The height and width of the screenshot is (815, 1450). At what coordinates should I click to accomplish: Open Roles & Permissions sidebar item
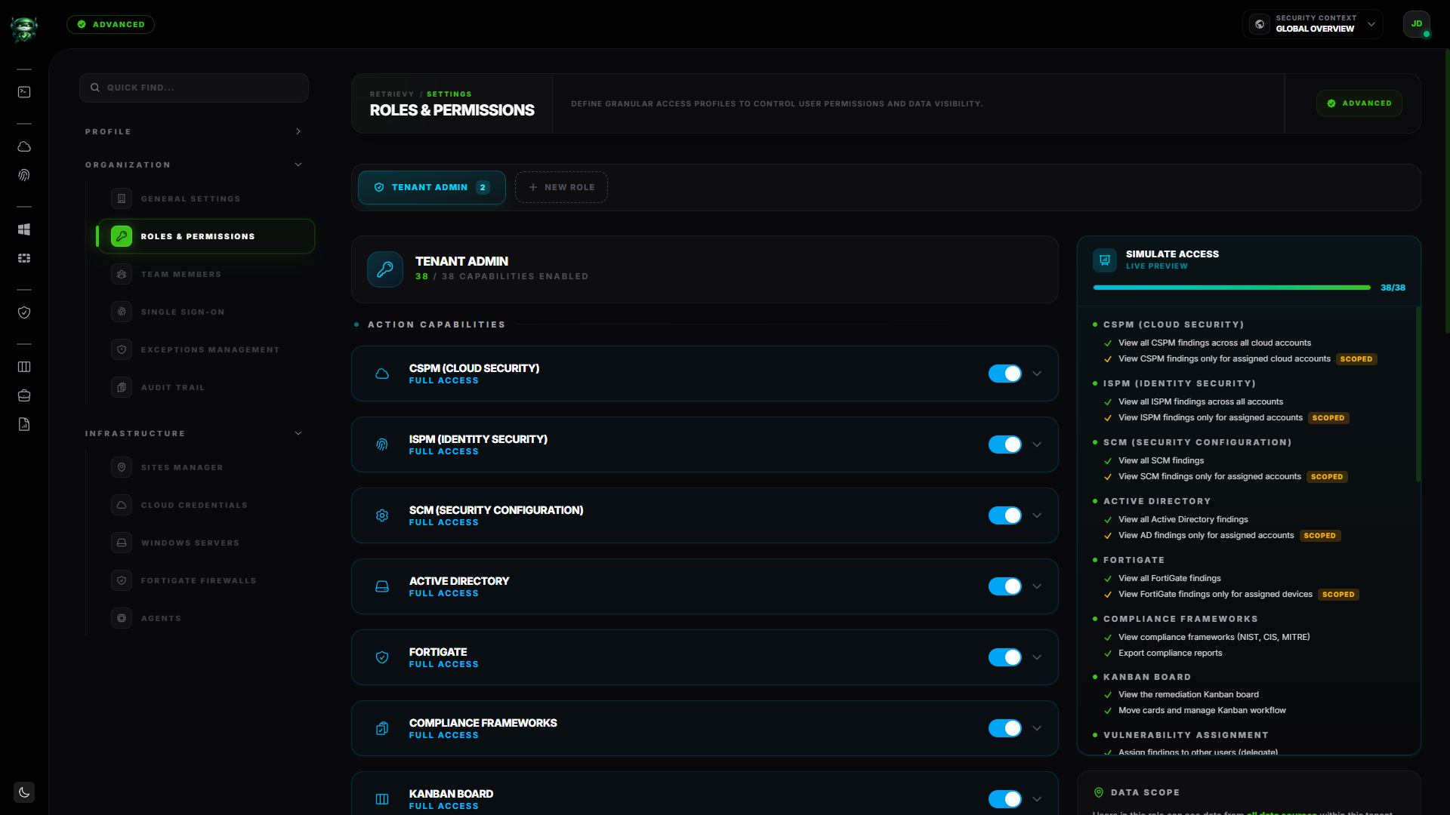pos(205,236)
